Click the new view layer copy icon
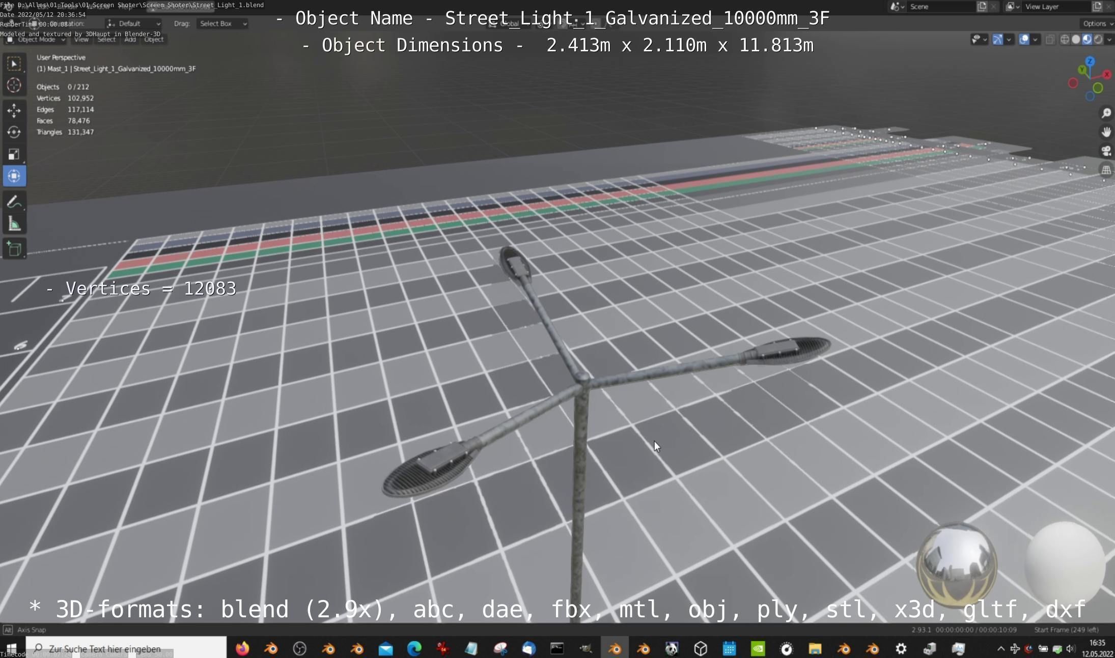The image size is (1115, 658). pos(1097,7)
